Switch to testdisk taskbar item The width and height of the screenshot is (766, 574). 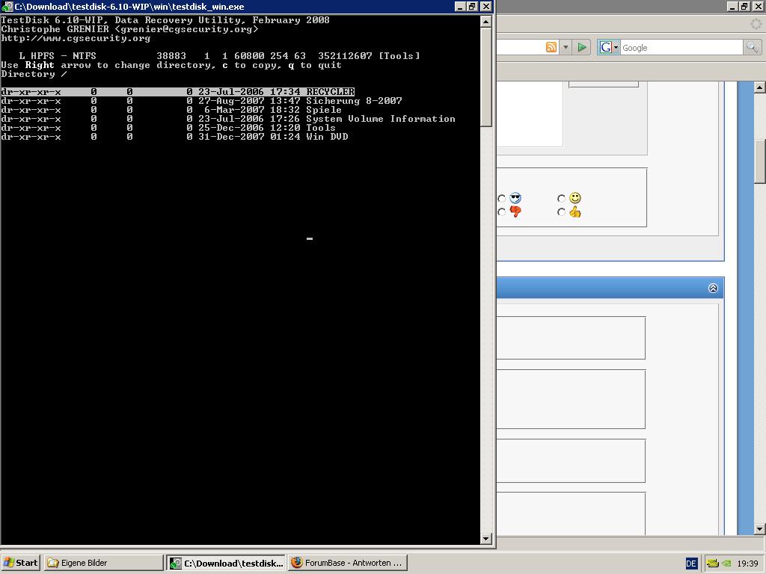226,563
